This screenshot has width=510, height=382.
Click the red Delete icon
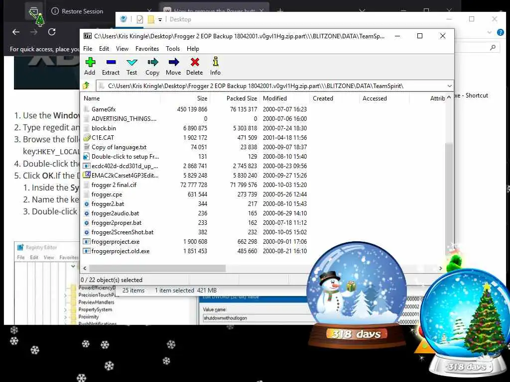(x=195, y=62)
